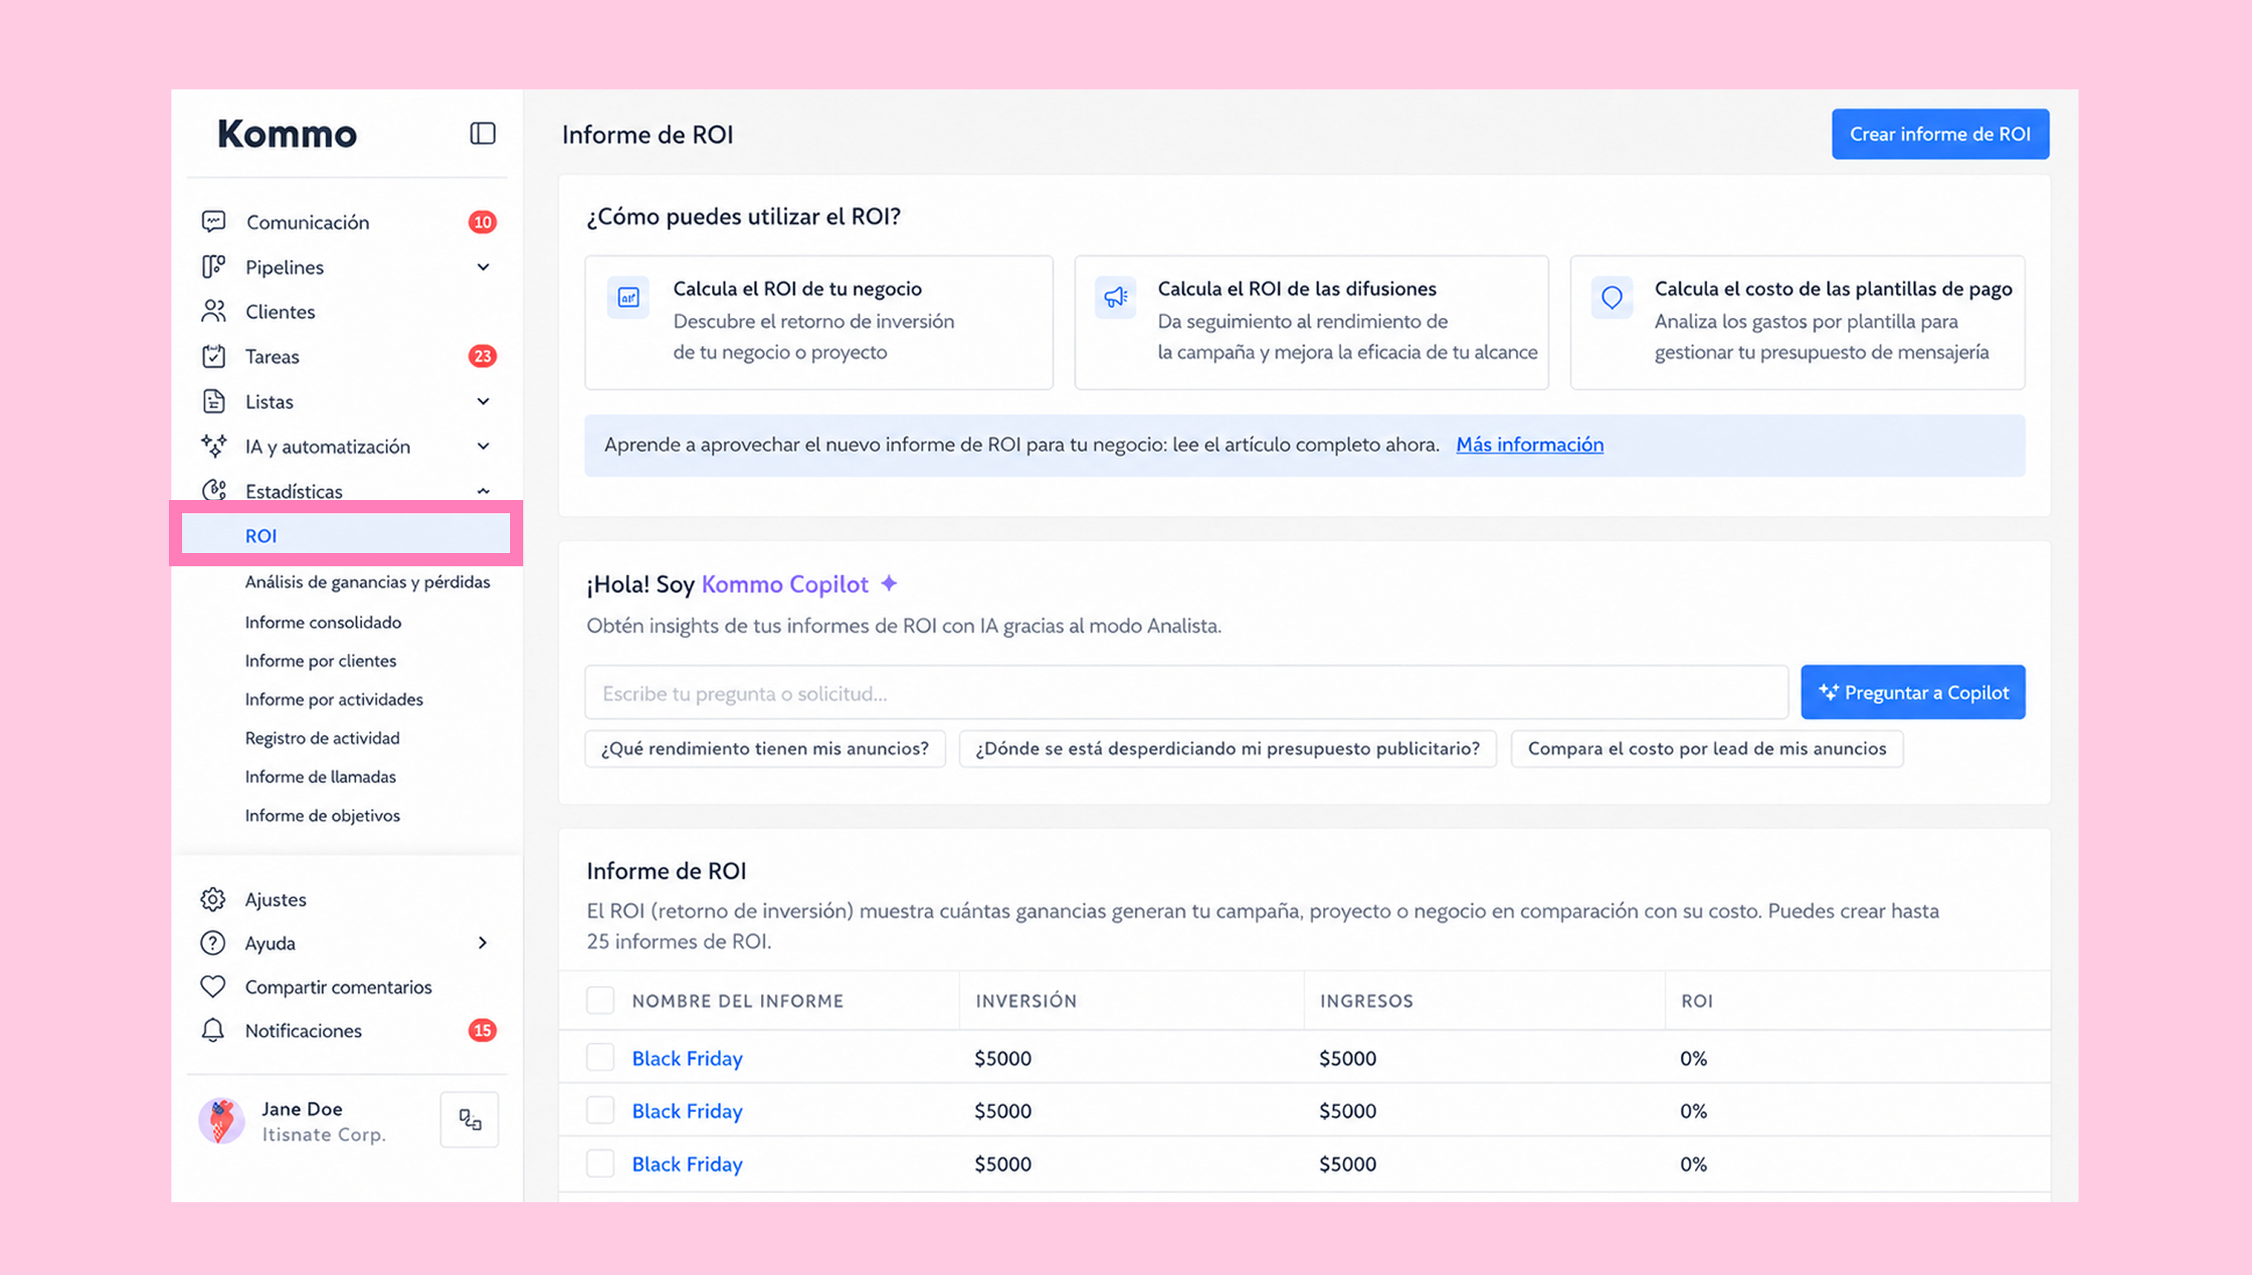Click the Kommo Copilot purple title text
Viewport: 2252px width, 1275px height.
(785, 584)
